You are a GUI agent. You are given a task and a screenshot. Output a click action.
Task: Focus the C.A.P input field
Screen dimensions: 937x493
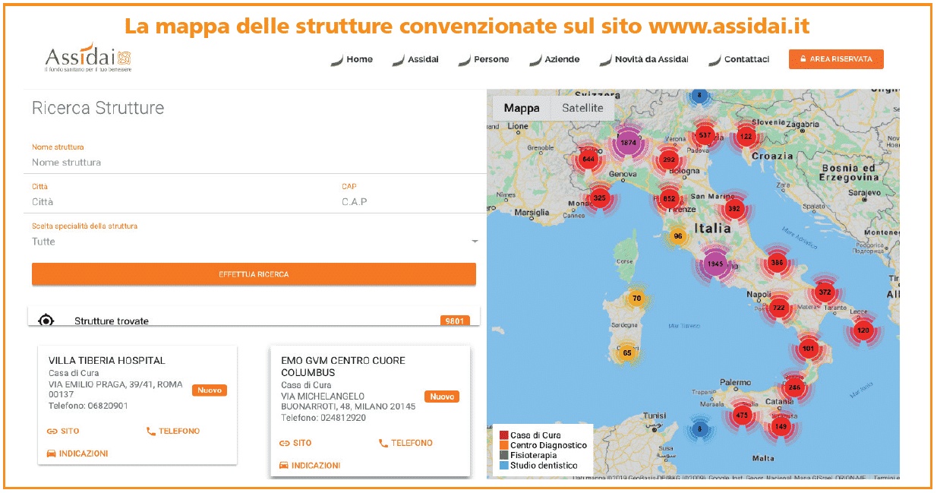point(410,202)
